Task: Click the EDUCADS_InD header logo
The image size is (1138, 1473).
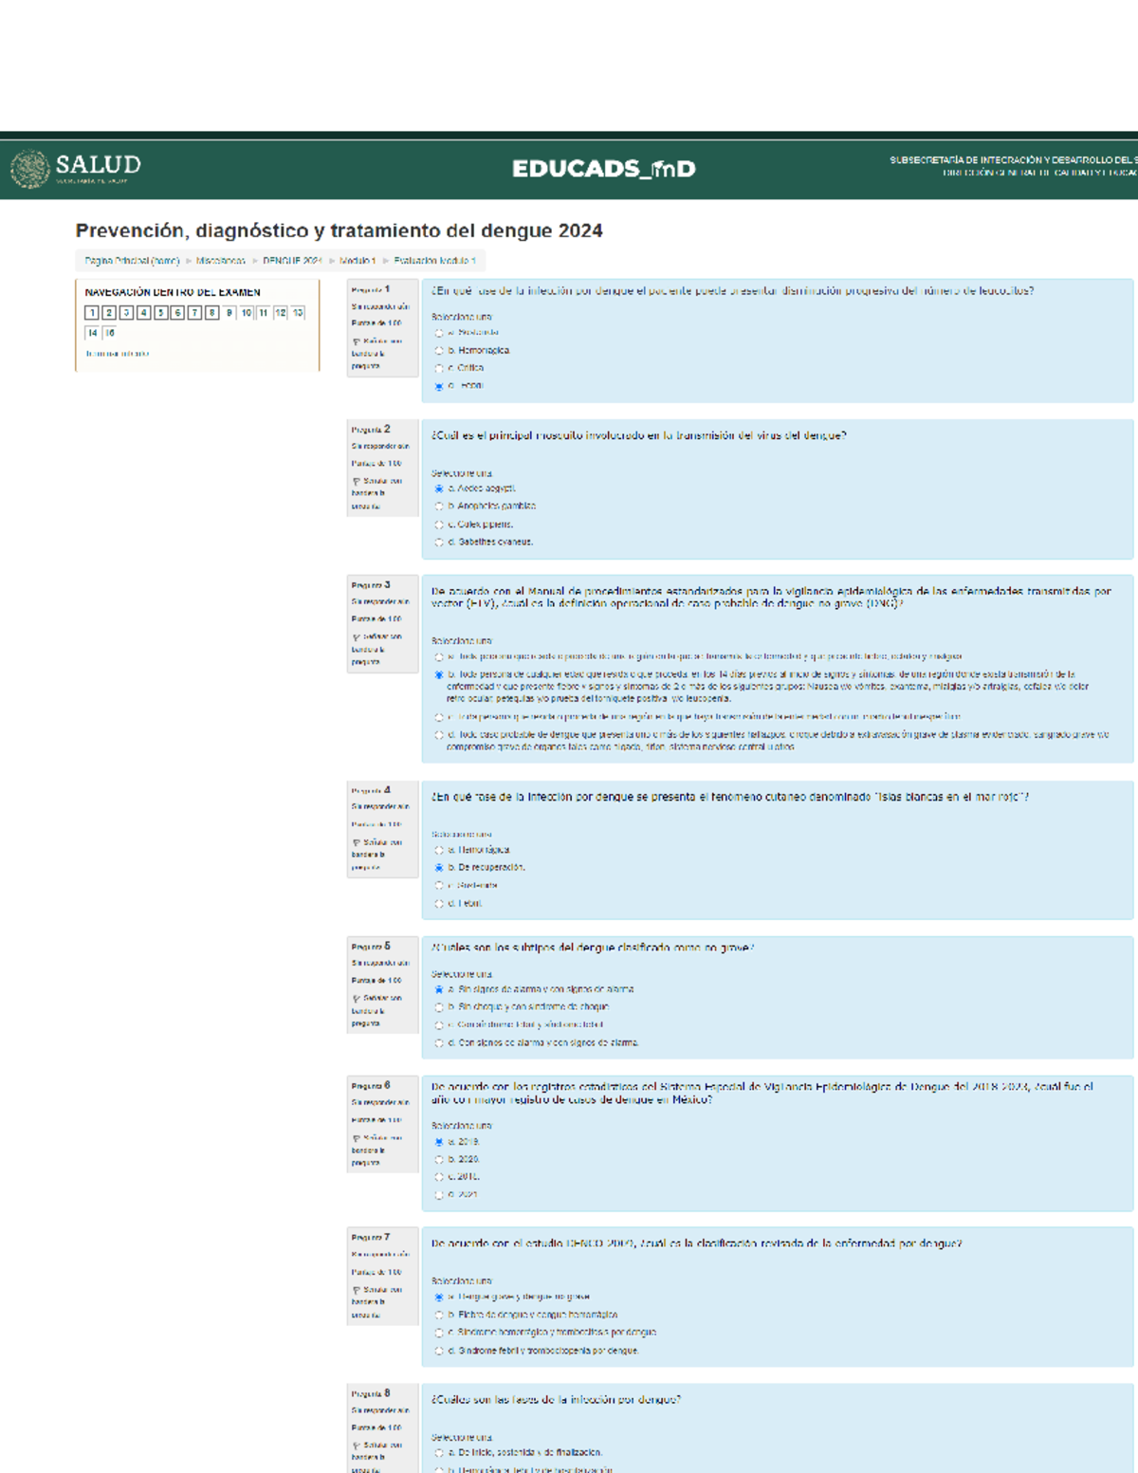Action: 607,169
